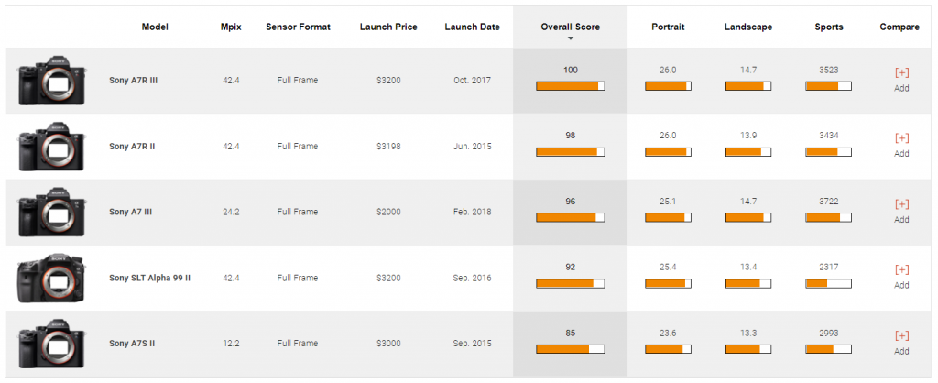Sort table by Overall Score column
The height and width of the screenshot is (383, 938).
pyautogui.click(x=570, y=27)
